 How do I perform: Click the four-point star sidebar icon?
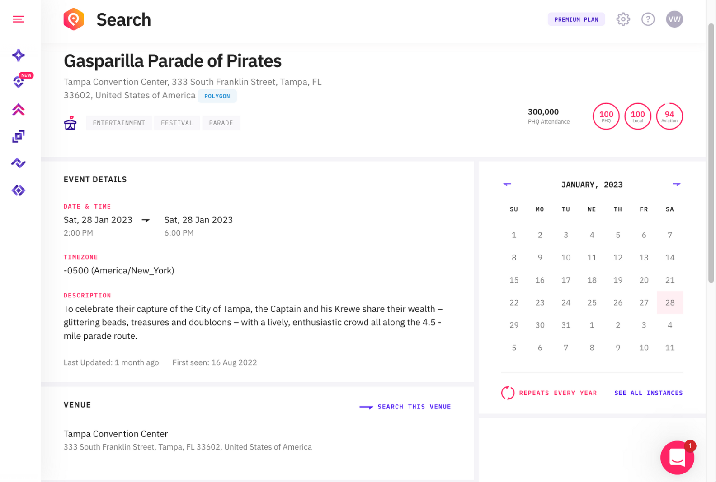point(18,55)
